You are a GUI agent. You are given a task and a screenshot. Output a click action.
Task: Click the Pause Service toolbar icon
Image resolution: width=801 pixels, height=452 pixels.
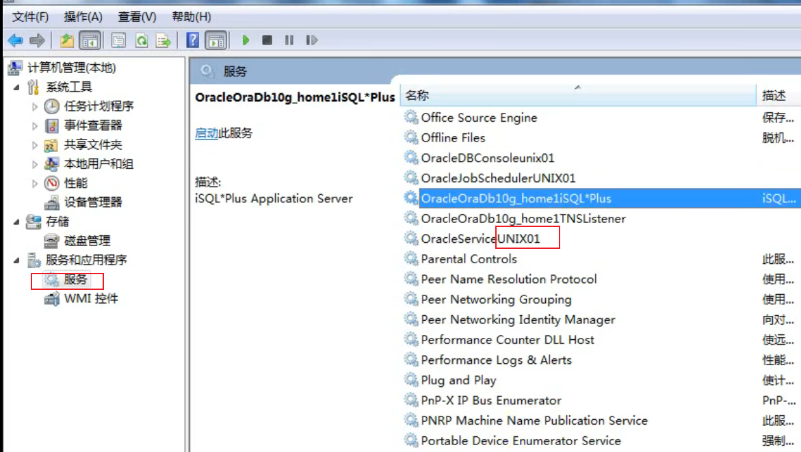[x=289, y=40]
